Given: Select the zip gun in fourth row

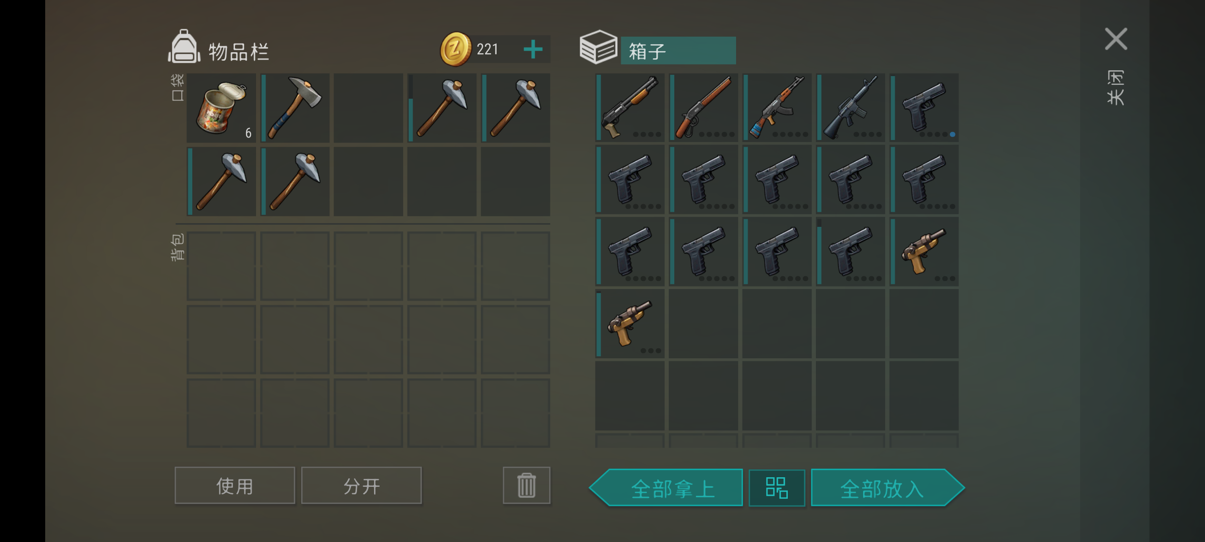Looking at the screenshot, I should pos(630,324).
